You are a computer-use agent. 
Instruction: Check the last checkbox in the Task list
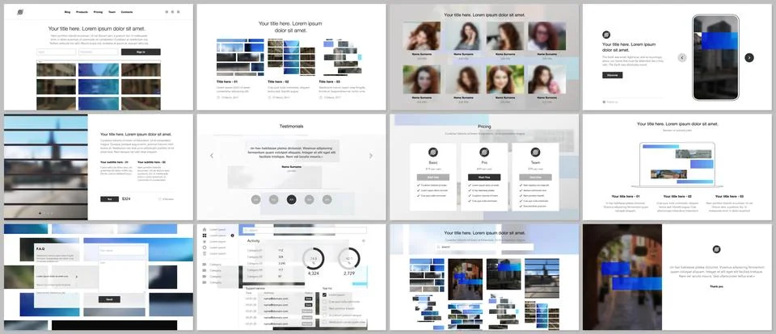(x=325, y=322)
